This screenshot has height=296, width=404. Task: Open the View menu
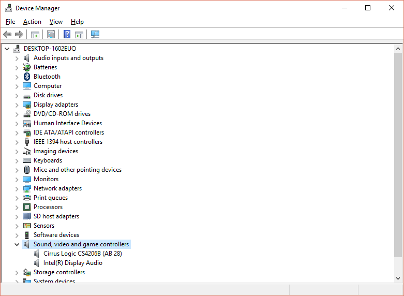click(x=56, y=22)
